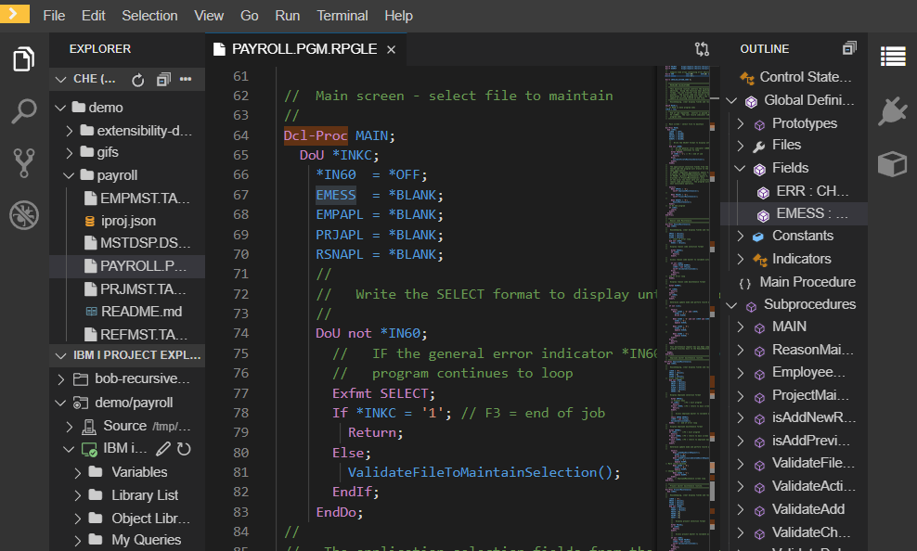This screenshot has width=917, height=551.
Task: Open the Explorer view icon in activity bar
Action: [x=23, y=59]
